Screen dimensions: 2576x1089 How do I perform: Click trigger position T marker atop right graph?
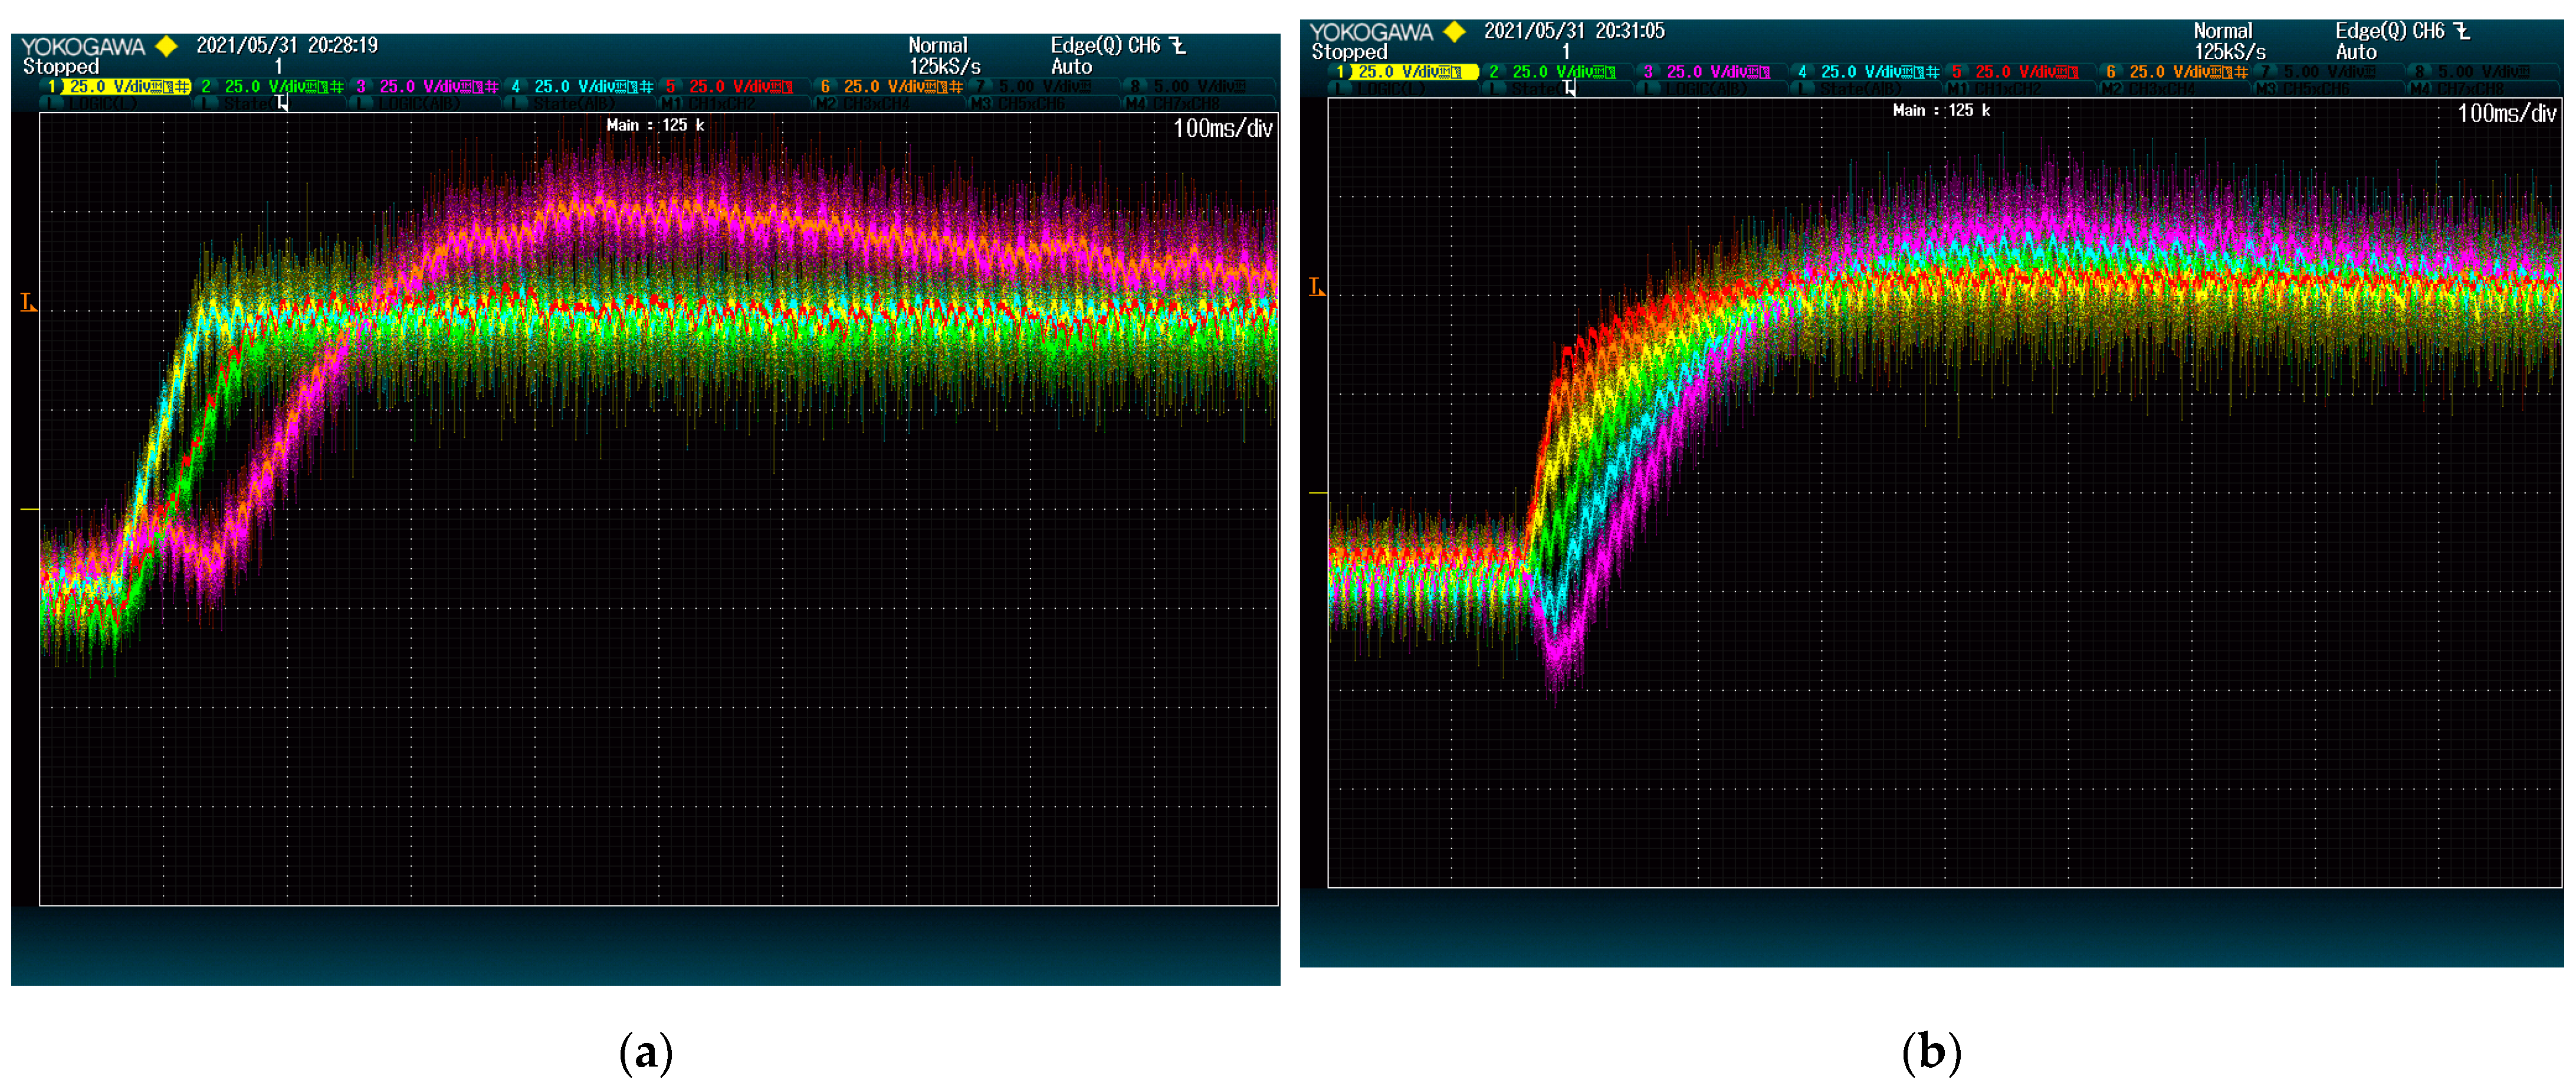[x=1569, y=88]
